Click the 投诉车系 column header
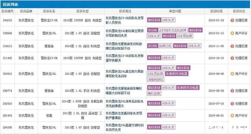 49,11
